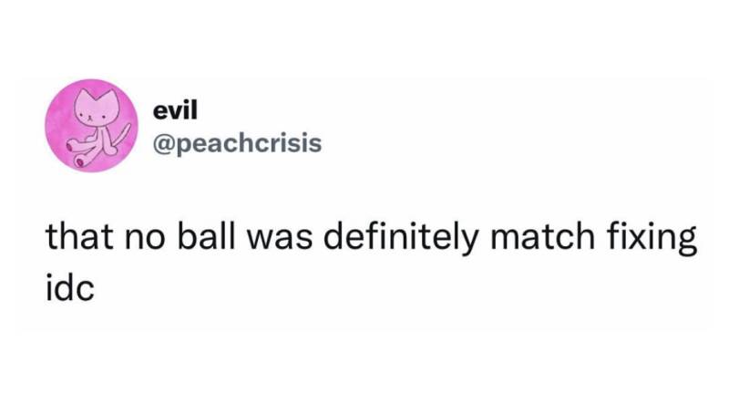729x394 pixels.
Task: Click the cat's head in the avatar
Action: tap(95, 111)
